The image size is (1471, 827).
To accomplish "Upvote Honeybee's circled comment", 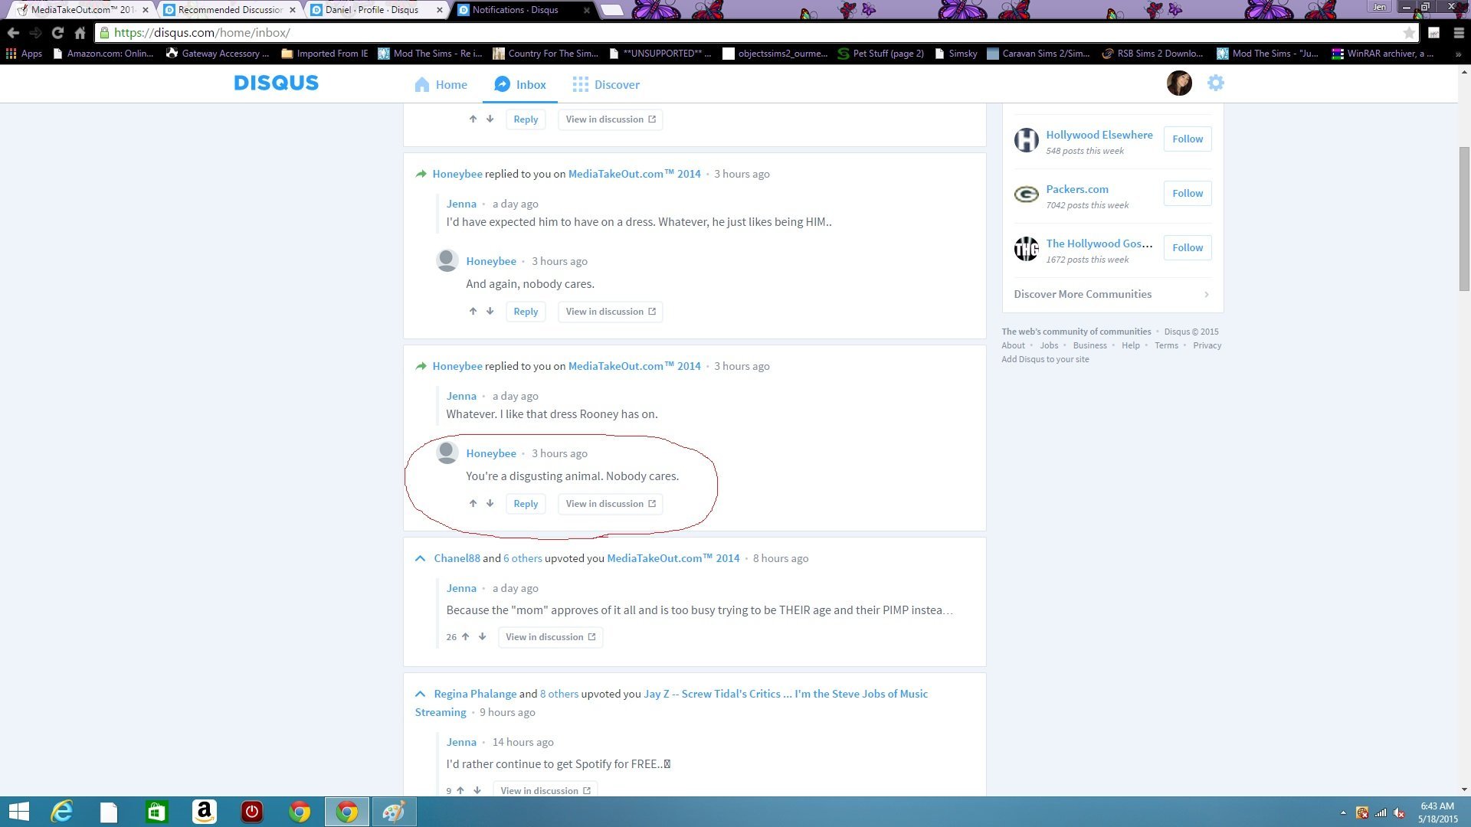I will 473,503.
